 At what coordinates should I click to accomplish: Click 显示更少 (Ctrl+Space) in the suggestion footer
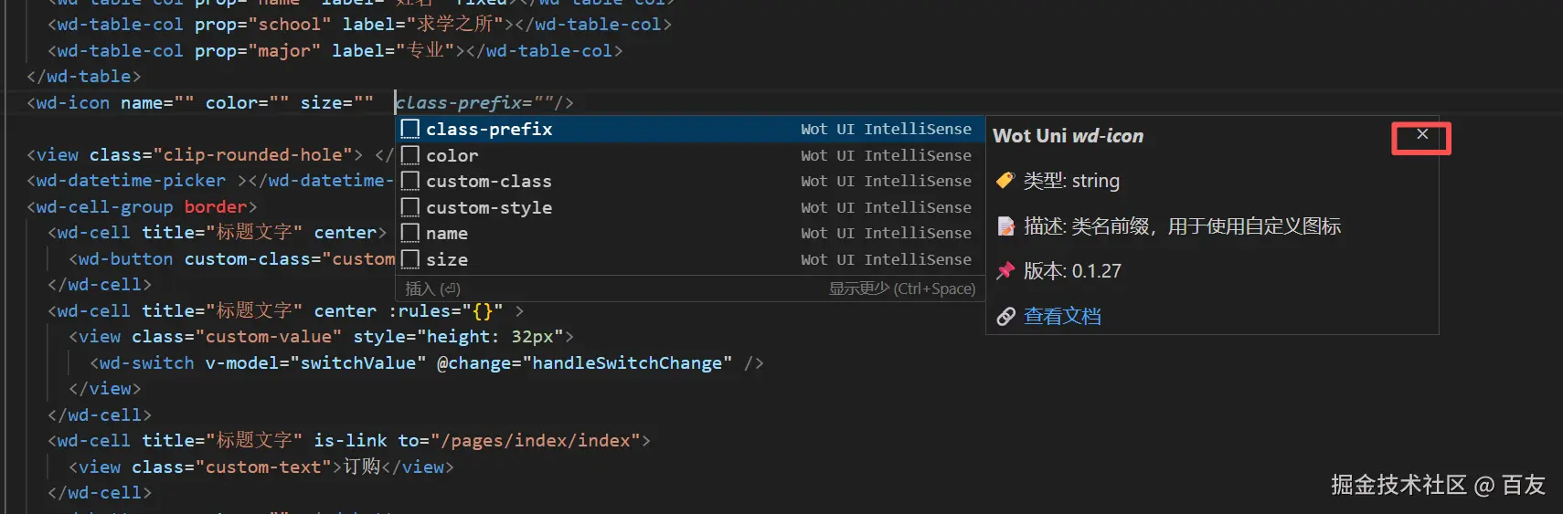(x=901, y=288)
